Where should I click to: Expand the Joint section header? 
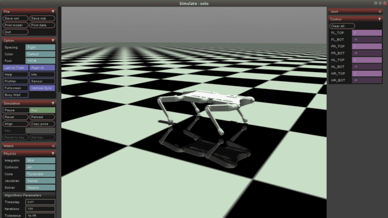click(x=355, y=12)
